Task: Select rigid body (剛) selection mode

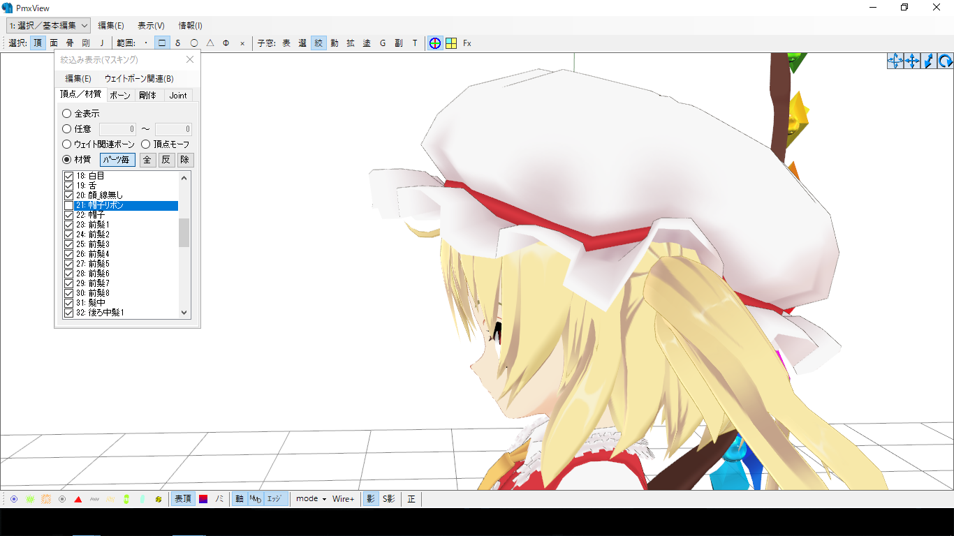Action: point(86,43)
